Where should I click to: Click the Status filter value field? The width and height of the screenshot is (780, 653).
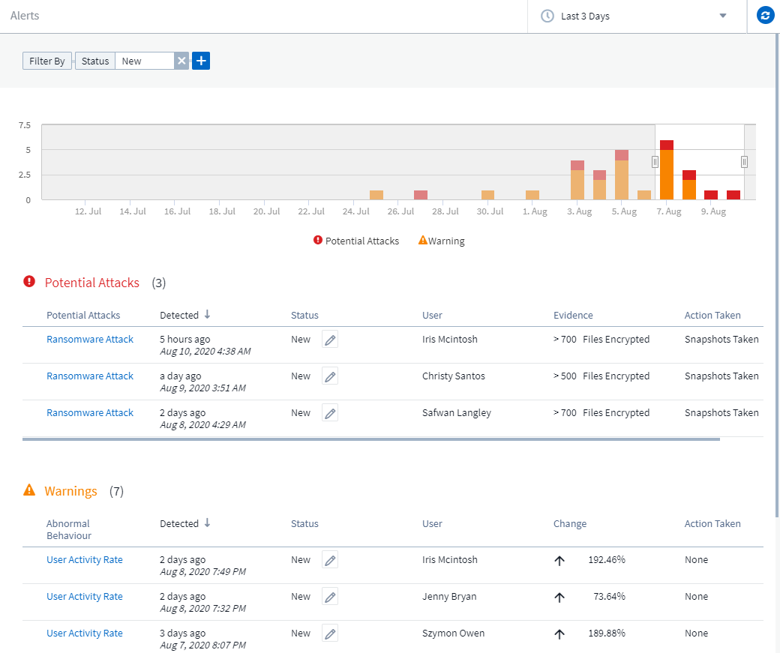pyautogui.click(x=144, y=61)
